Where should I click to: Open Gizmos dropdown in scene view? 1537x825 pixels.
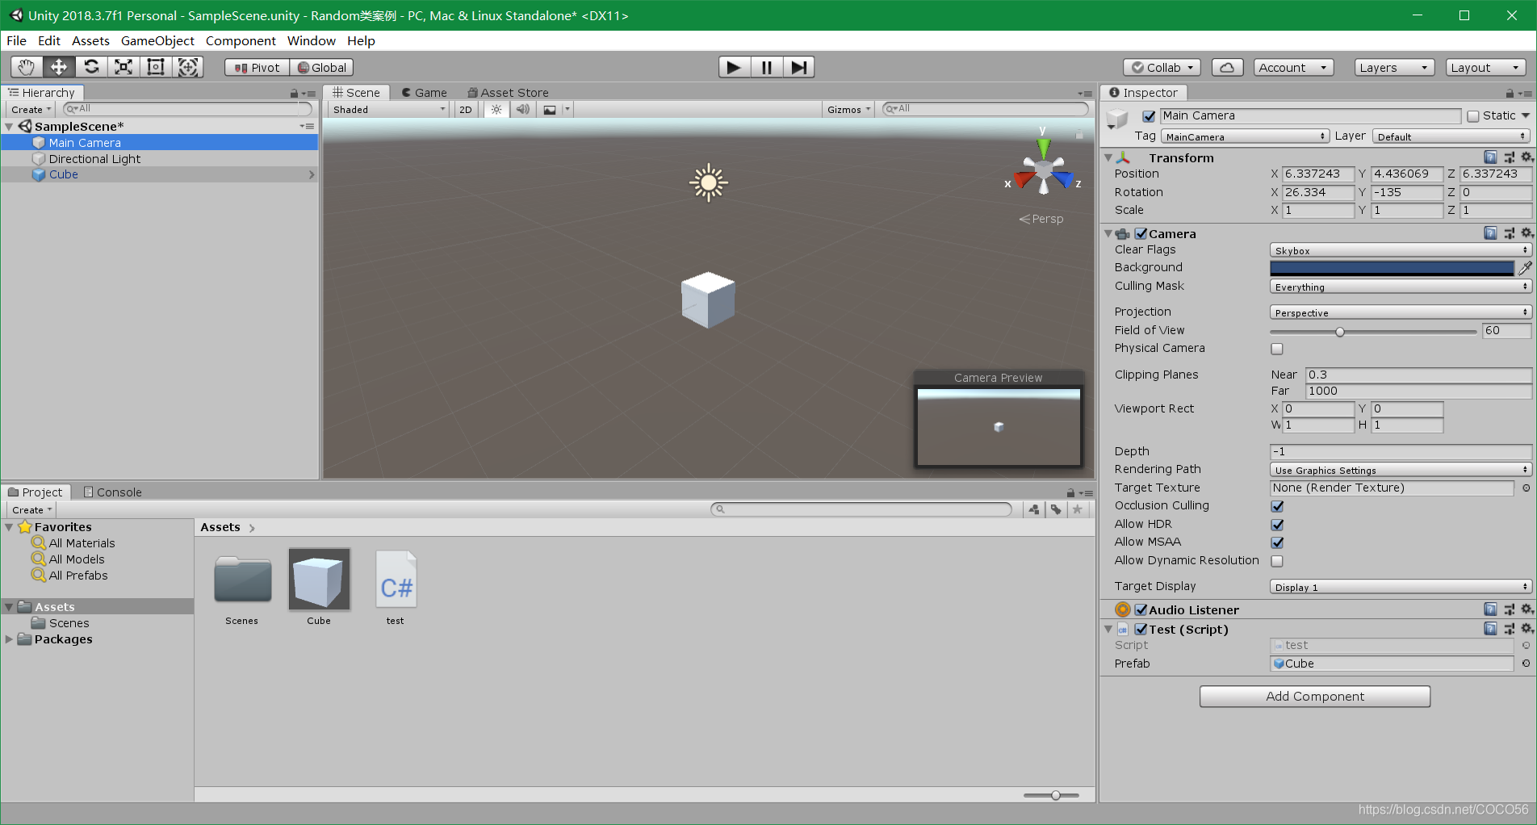[848, 109]
